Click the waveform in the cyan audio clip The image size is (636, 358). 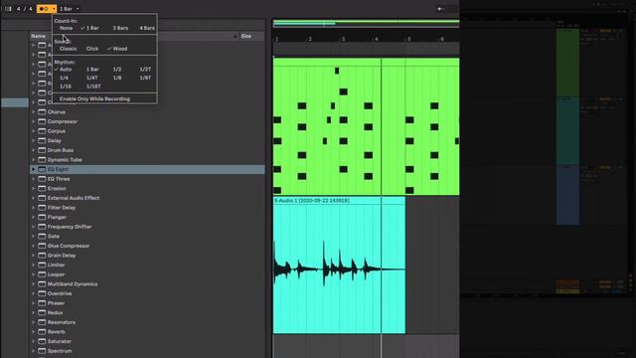339,268
